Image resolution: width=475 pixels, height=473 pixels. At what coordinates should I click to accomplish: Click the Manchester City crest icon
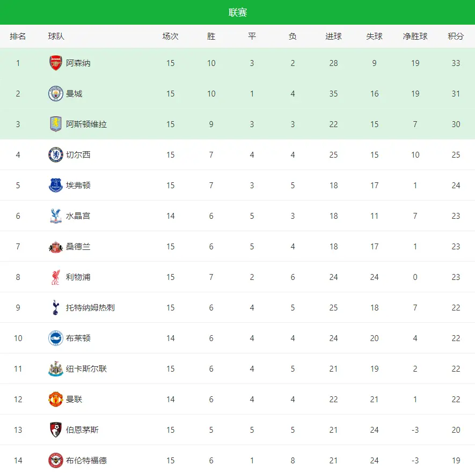[56, 94]
